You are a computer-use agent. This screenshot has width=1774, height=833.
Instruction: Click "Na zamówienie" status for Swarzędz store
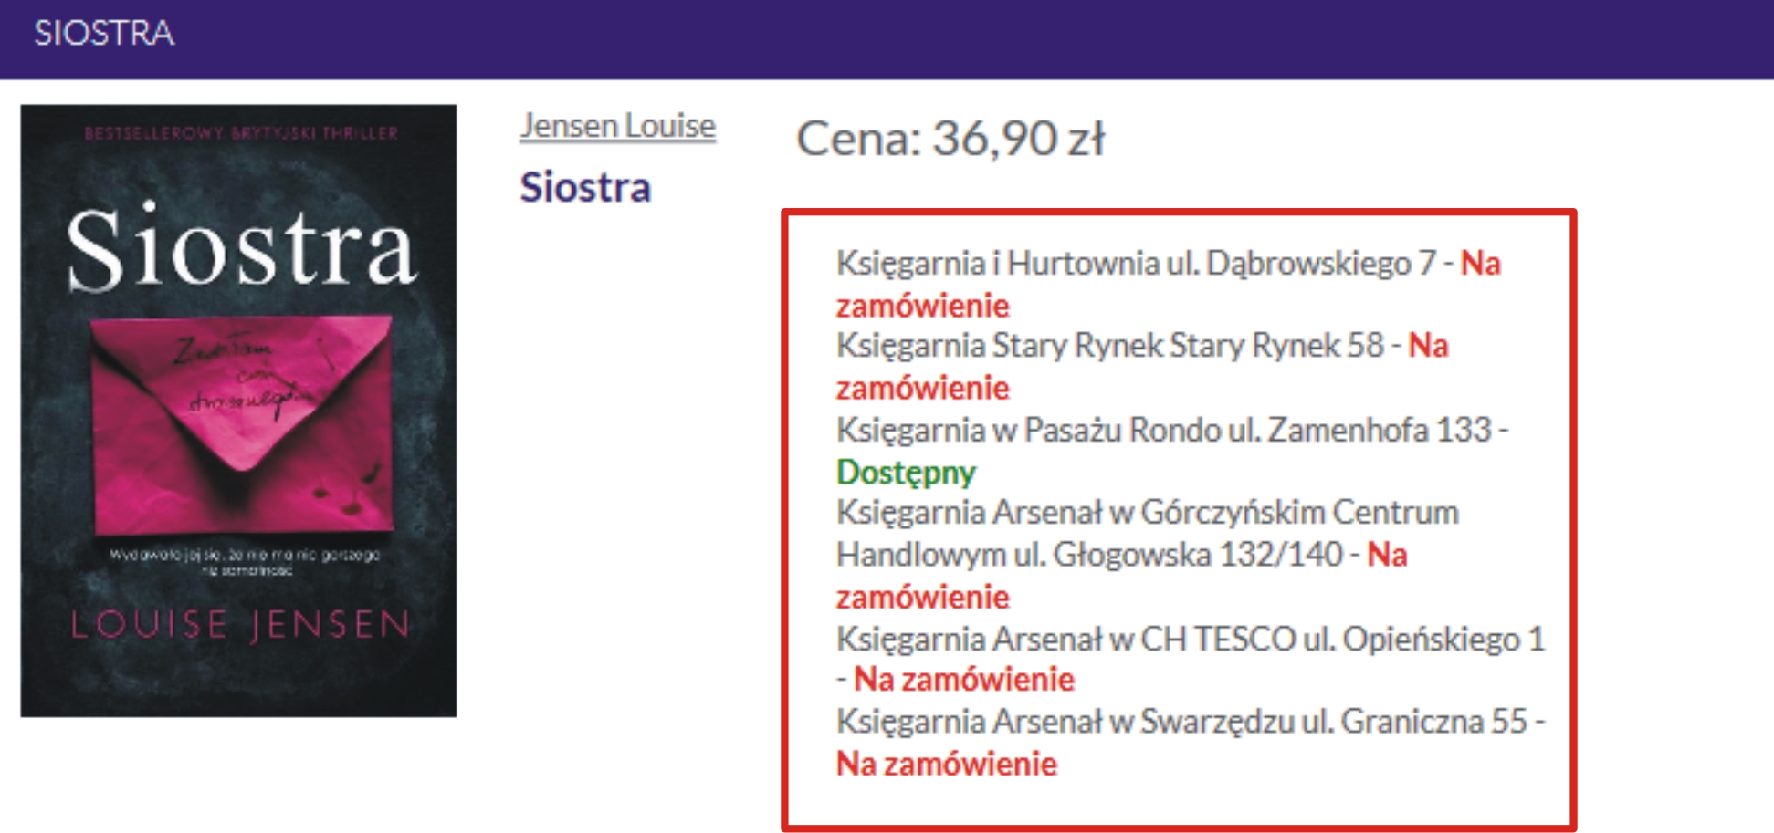click(x=947, y=764)
